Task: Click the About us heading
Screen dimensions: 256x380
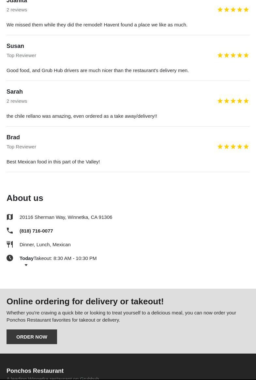Action: pos(25,198)
